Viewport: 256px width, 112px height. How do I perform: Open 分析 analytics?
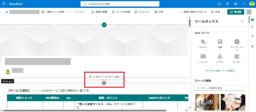159,12
